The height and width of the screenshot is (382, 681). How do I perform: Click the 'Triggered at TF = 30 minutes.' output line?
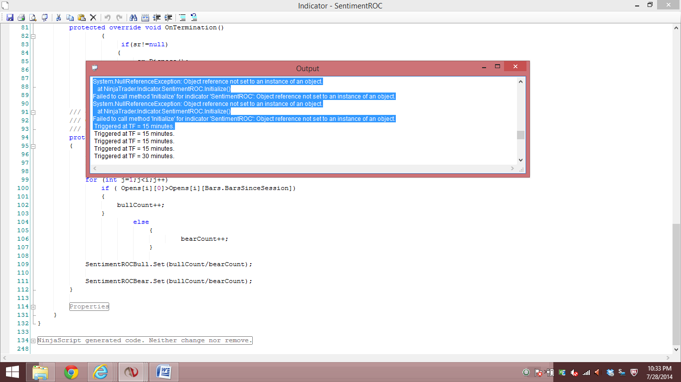tap(134, 156)
